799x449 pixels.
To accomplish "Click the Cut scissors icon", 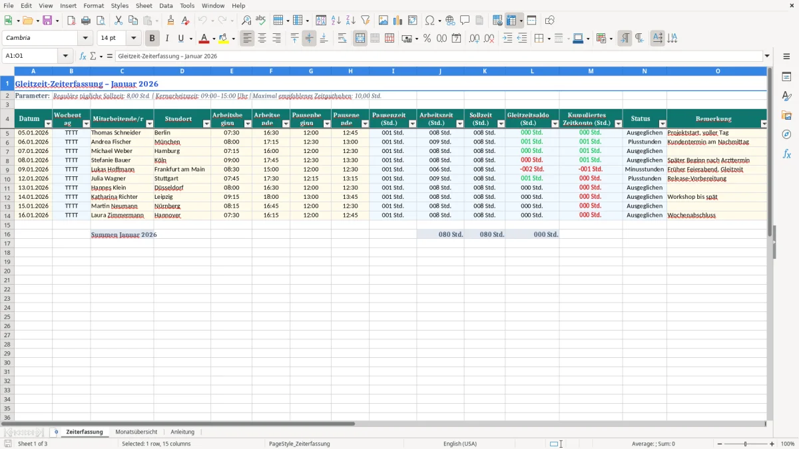I will coord(119,21).
